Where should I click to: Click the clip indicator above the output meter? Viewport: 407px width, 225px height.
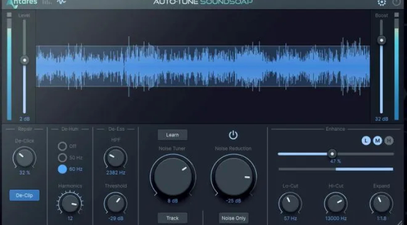point(396,15)
